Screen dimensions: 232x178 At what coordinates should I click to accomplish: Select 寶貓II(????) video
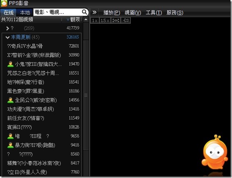point(19,127)
